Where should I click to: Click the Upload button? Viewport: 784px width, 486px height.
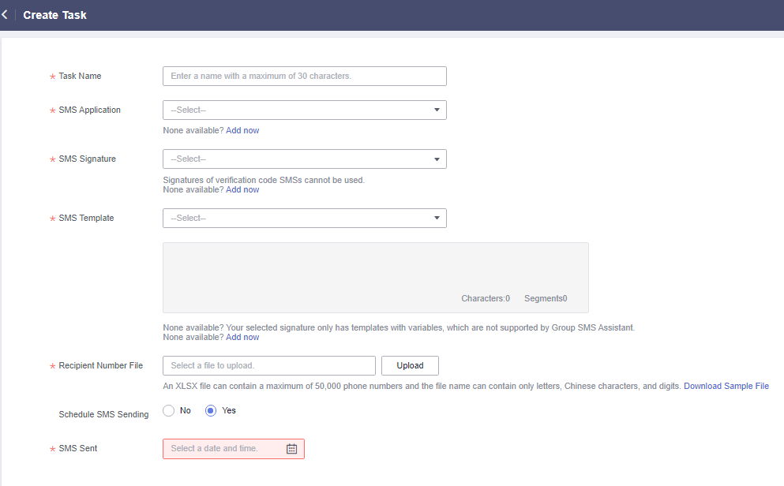pos(410,365)
